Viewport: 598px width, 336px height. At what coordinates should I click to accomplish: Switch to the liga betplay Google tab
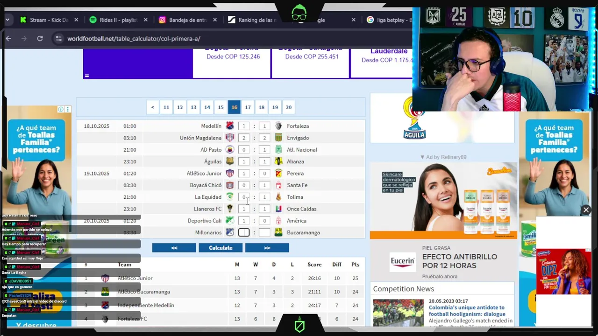coord(389,20)
